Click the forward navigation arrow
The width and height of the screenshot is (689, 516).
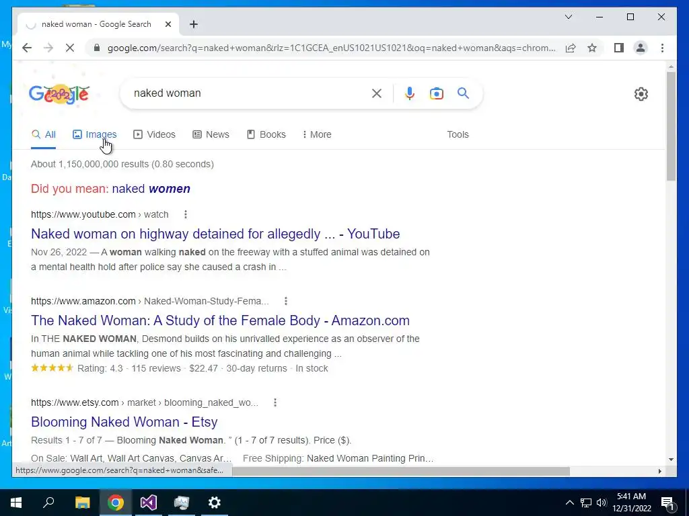pyautogui.click(x=48, y=48)
